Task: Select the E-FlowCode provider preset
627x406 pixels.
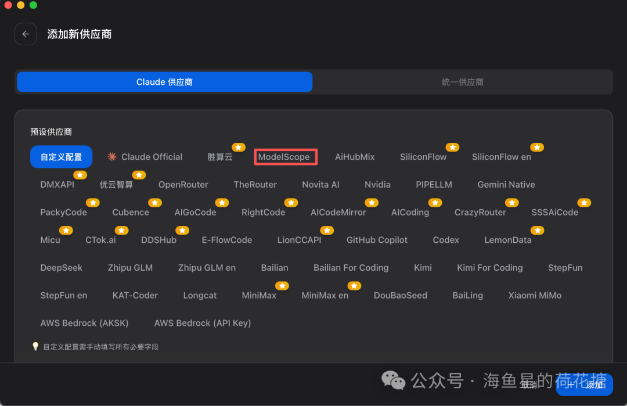Action: pyautogui.click(x=227, y=240)
